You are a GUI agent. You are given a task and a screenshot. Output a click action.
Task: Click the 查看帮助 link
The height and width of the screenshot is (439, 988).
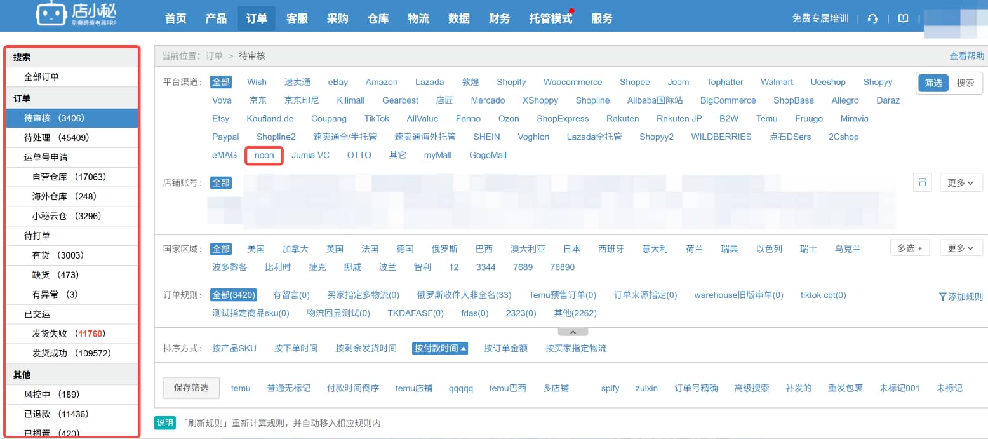pyautogui.click(x=967, y=56)
